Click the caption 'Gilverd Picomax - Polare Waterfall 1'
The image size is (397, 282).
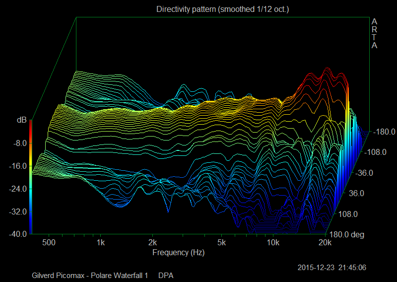90,276
